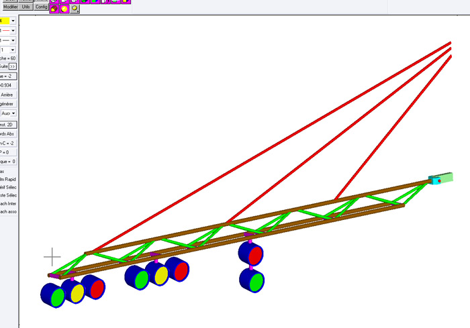This screenshot has height=328, width=470.
Task: Toggle the "ach asso" option
Action: (x=8, y=211)
